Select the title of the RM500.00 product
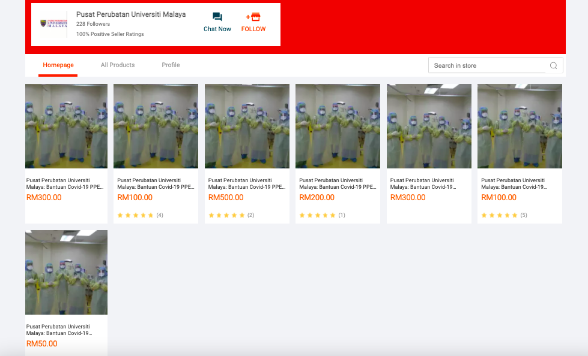Viewport: 588px width, 356px height. [247, 183]
